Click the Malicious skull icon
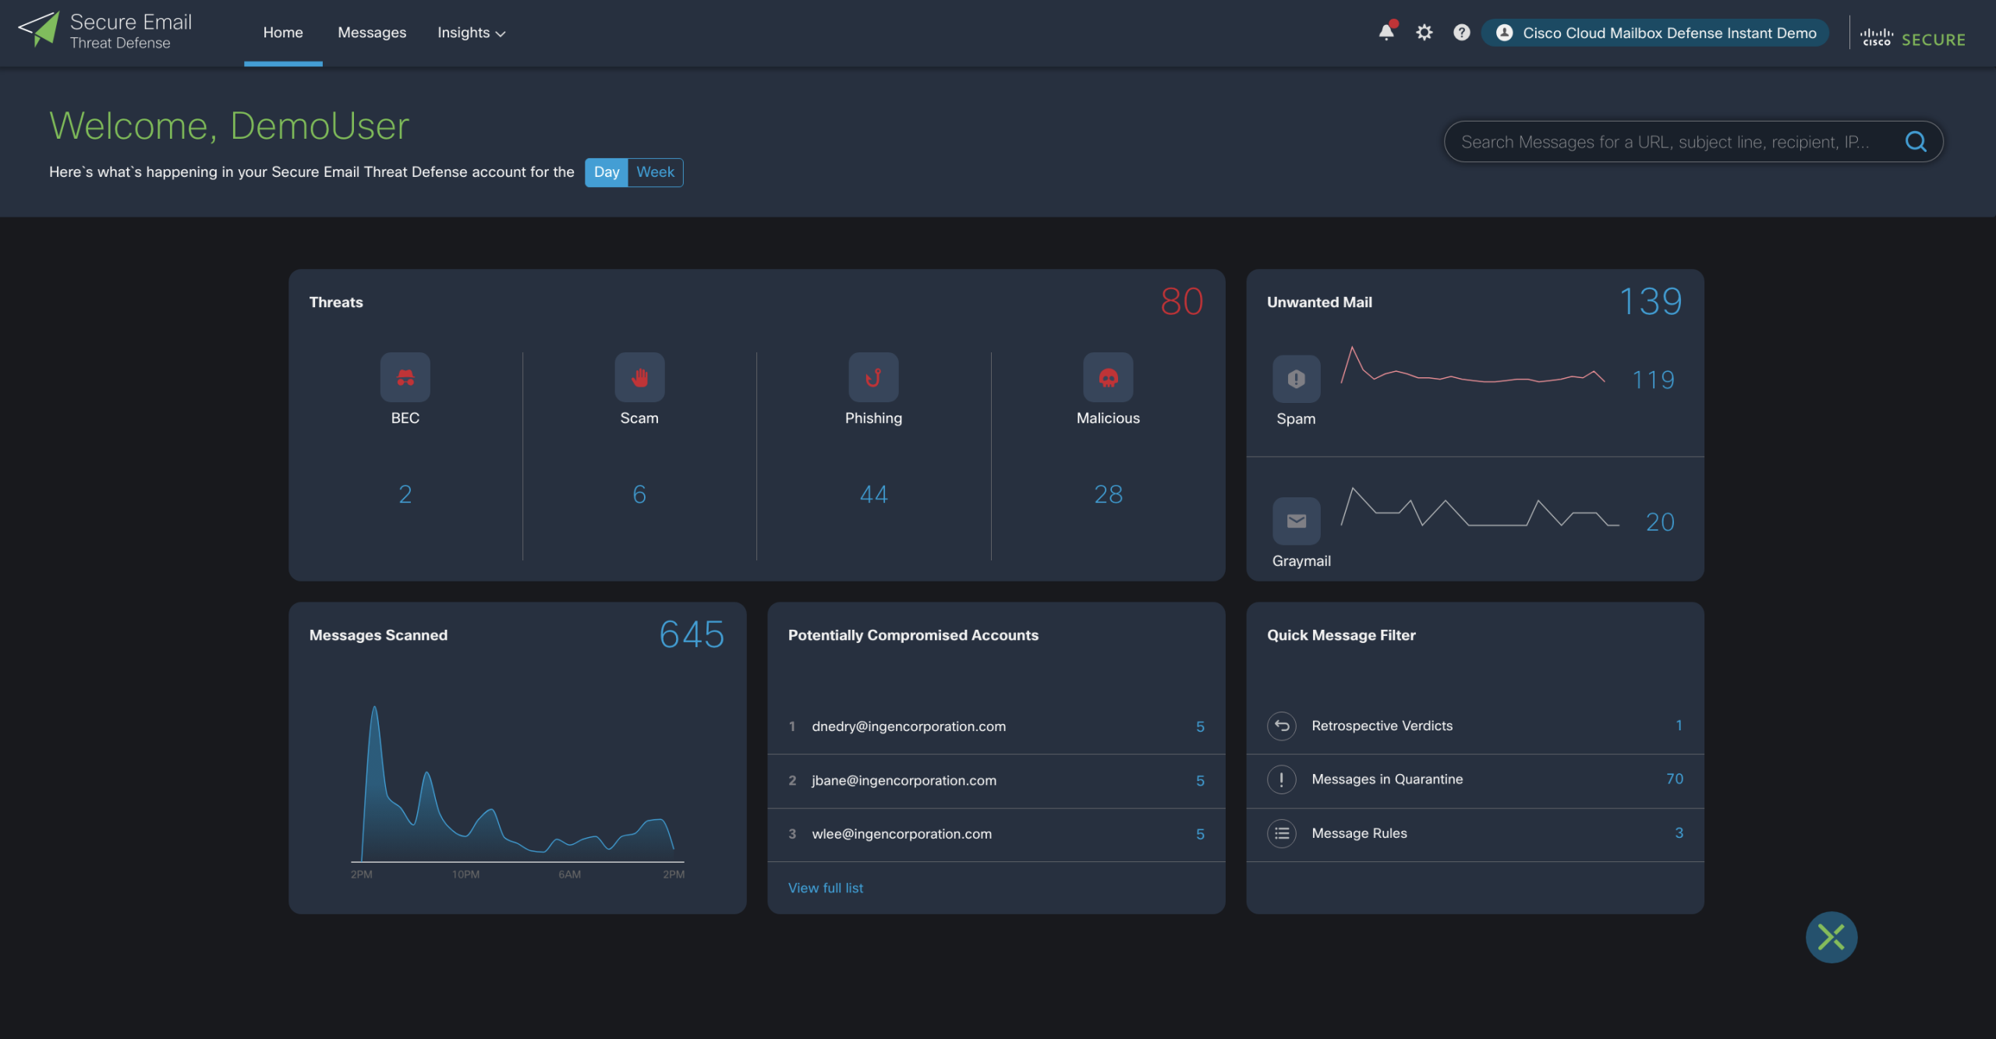This screenshot has width=1996, height=1039. point(1108,378)
